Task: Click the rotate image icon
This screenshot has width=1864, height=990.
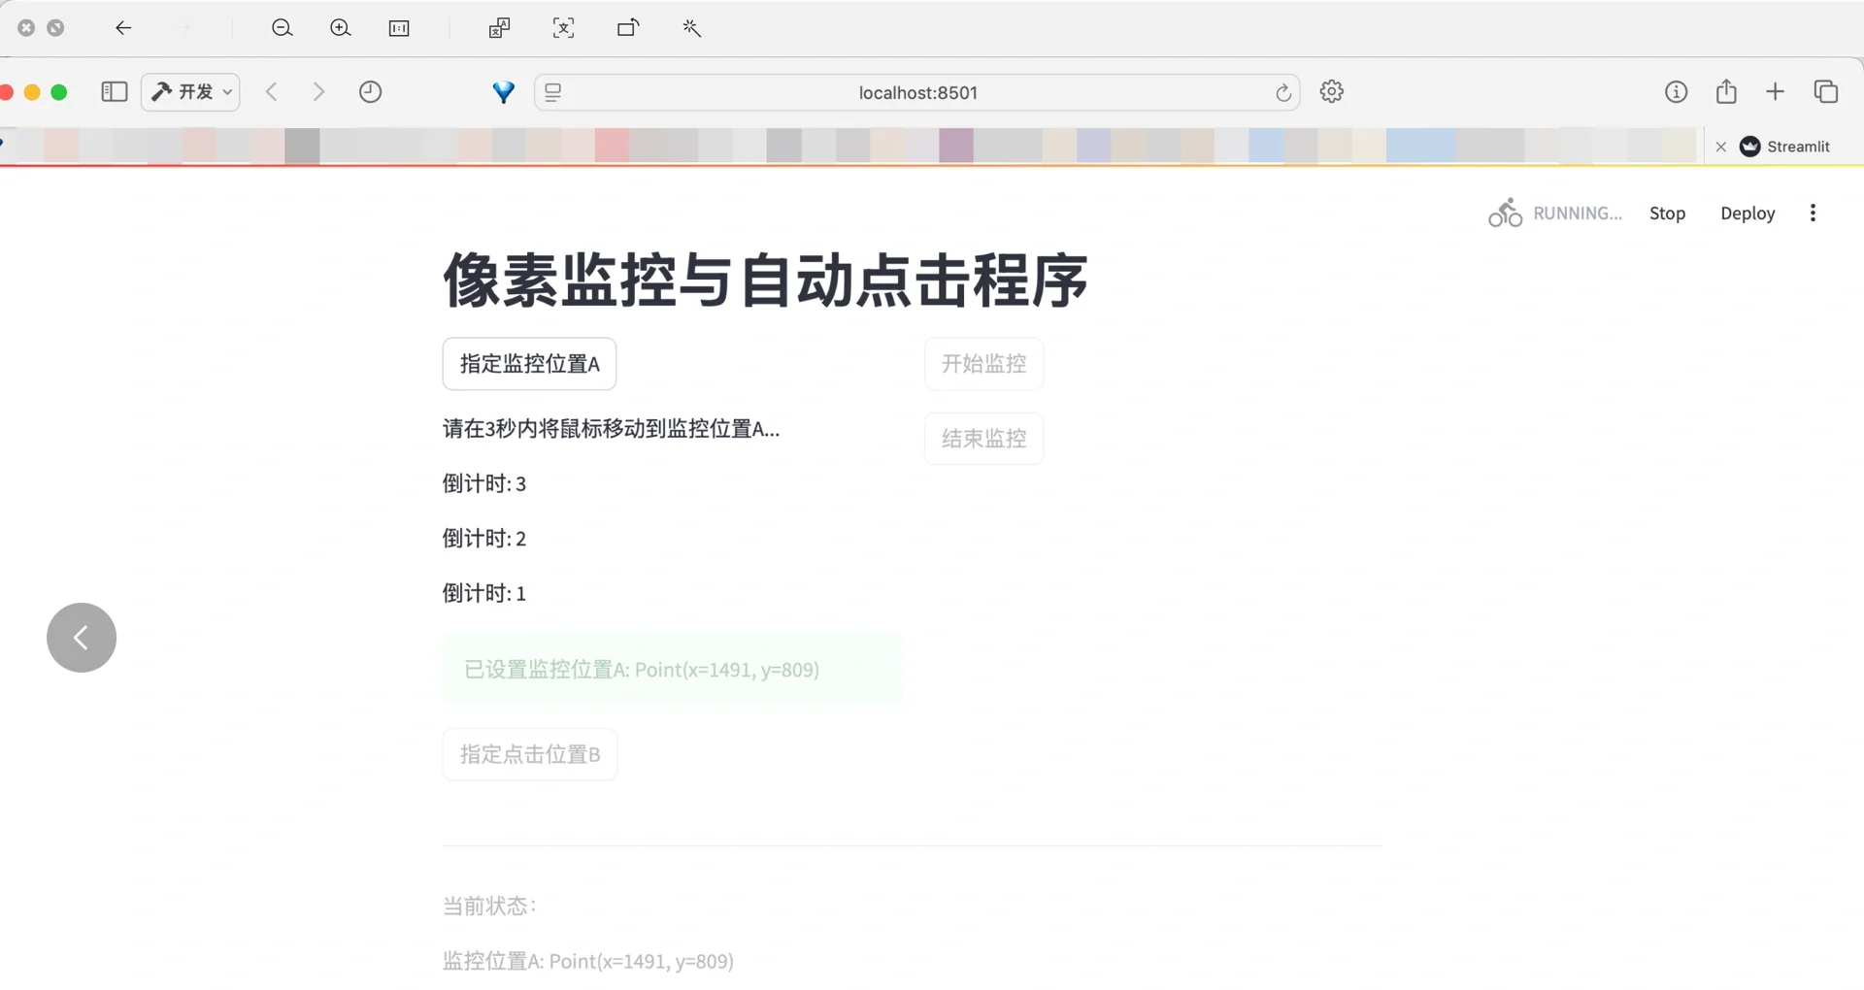Action: [628, 27]
